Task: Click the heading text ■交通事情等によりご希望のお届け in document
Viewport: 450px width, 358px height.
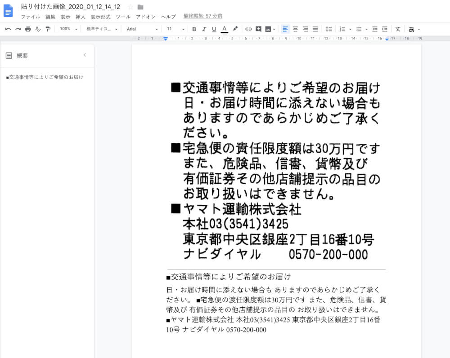Action: [229, 277]
